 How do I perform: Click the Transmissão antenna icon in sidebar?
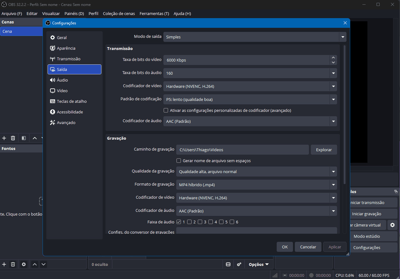tap(53, 59)
